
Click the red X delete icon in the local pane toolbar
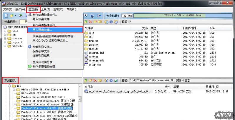tap(95, 80)
